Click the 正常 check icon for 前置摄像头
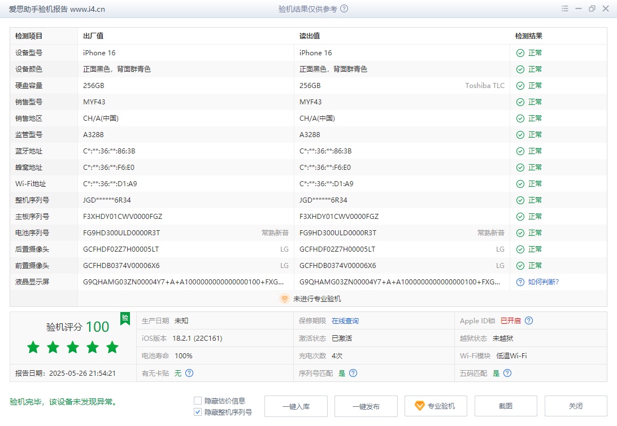617x426 pixels. [520, 266]
